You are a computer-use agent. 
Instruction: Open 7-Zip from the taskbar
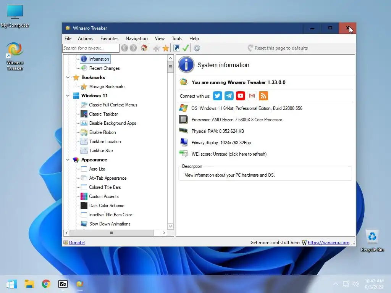63,284
